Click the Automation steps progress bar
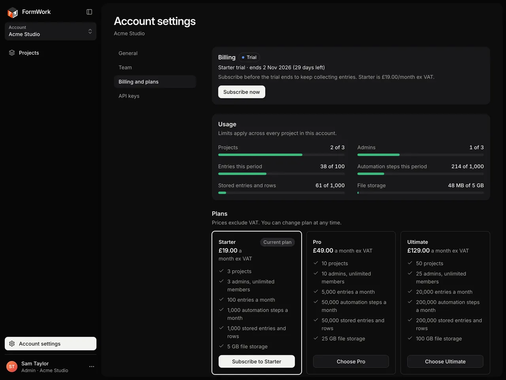This screenshot has width=506, height=380. coord(421,174)
